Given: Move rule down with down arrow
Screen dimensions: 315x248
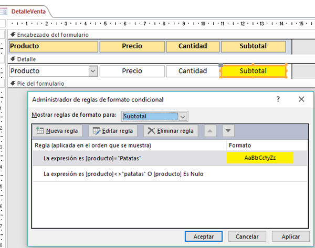Looking at the screenshot, I should click(227, 131).
